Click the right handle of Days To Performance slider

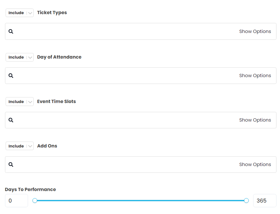(x=246, y=200)
